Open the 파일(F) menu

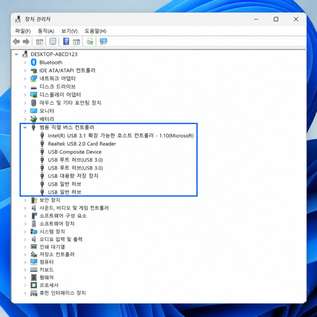pos(23,31)
